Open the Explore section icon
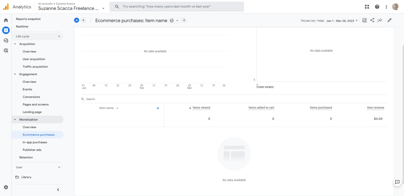This screenshot has width=404, height=196. tap(5, 40)
